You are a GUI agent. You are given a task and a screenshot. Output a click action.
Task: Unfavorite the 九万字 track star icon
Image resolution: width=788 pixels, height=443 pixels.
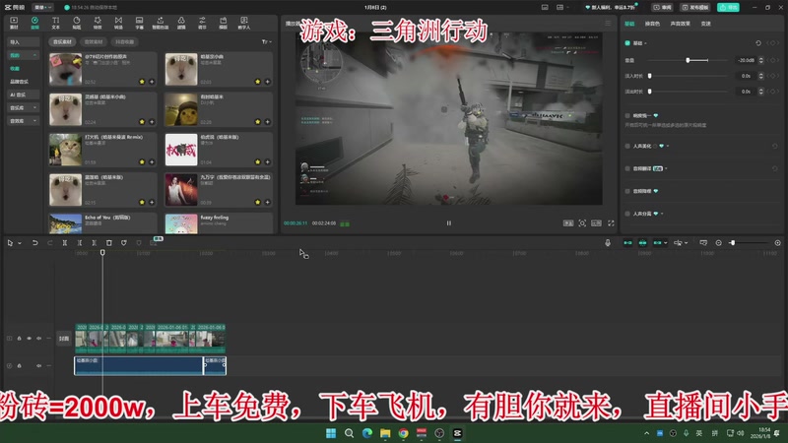tap(258, 202)
